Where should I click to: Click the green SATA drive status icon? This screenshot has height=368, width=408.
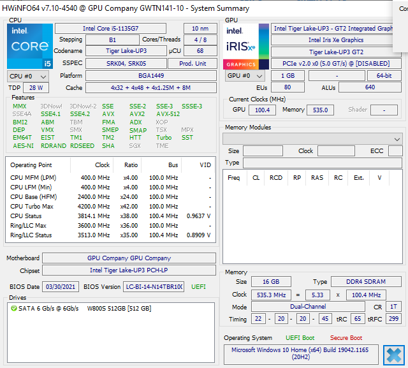[x=13, y=309]
